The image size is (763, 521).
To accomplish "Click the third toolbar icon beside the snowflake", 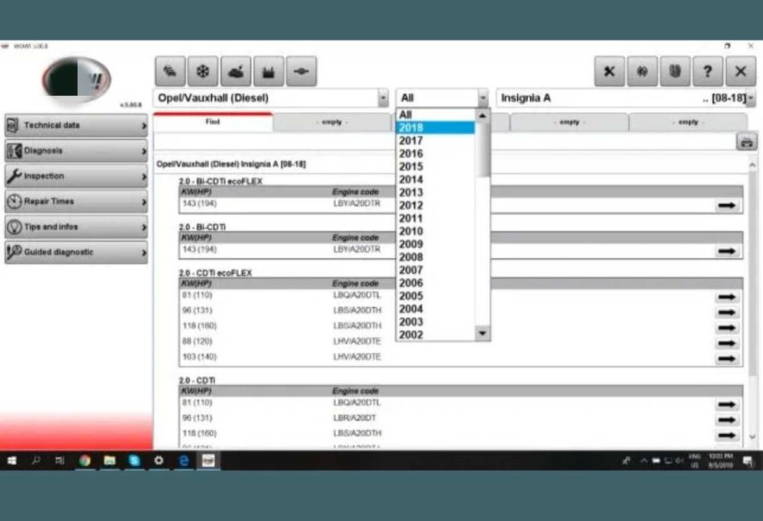I will click(236, 72).
